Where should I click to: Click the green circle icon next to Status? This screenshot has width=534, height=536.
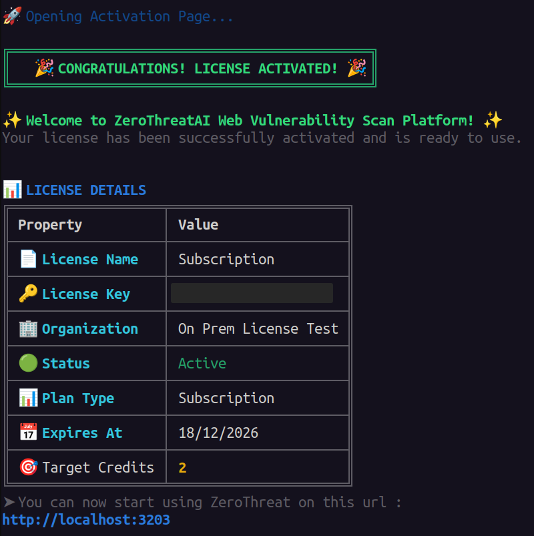29,363
